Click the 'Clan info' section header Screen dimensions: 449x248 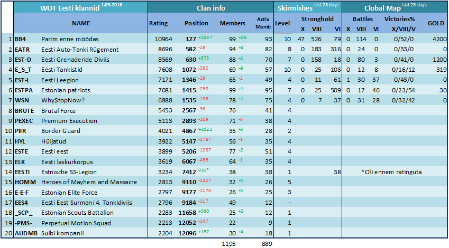211,8
